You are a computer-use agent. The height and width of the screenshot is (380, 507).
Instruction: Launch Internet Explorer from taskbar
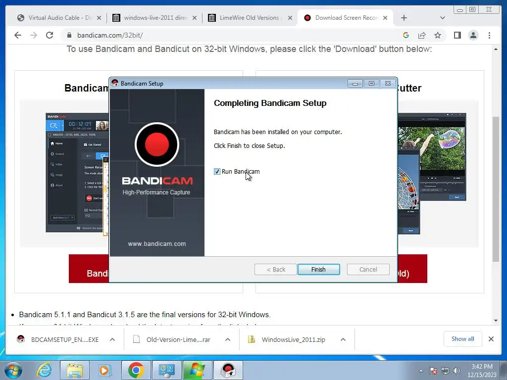coord(44,370)
